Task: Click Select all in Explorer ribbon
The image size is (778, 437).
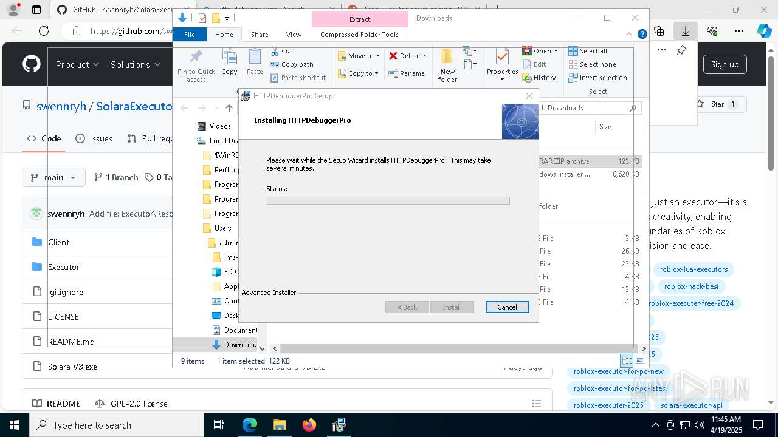Action: coord(587,51)
